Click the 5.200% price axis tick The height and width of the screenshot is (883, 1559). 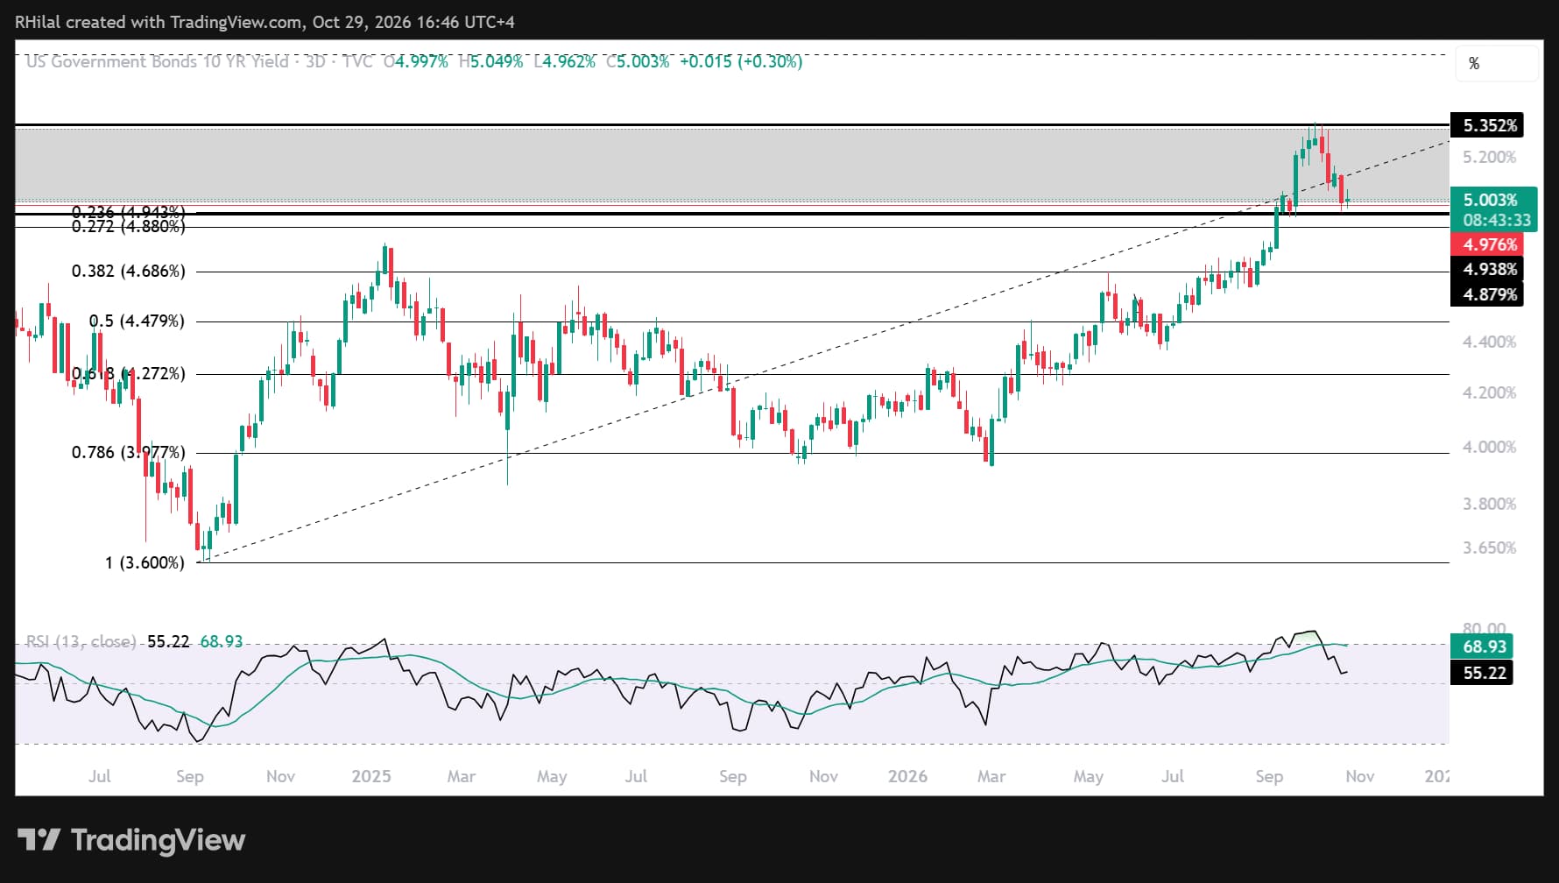1489,157
